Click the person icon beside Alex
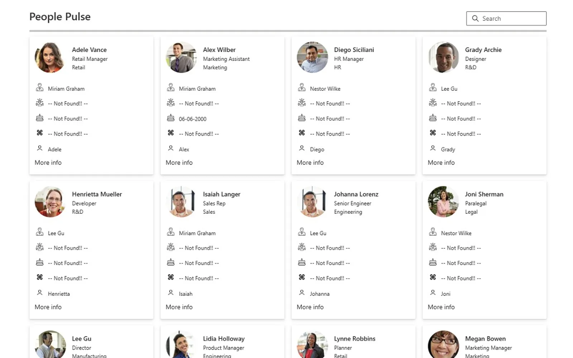 tap(171, 148)
